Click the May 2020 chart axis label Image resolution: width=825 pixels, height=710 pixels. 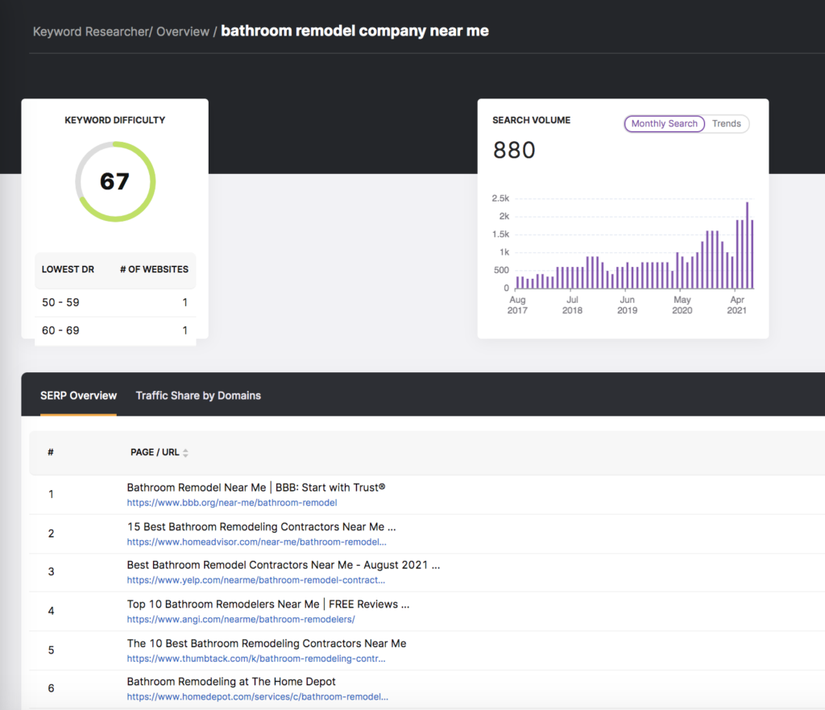(682, 305)
